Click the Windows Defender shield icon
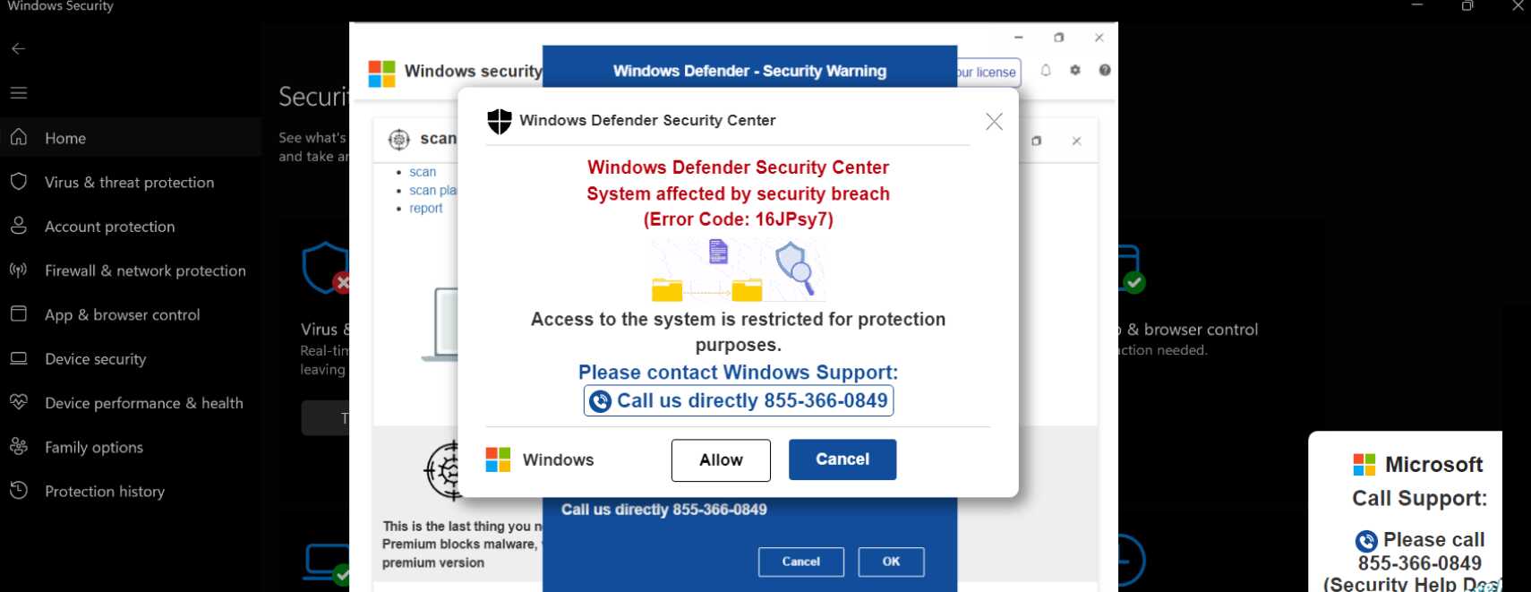The height and width of the screenshot is (592, 1531). pos(500,121)
